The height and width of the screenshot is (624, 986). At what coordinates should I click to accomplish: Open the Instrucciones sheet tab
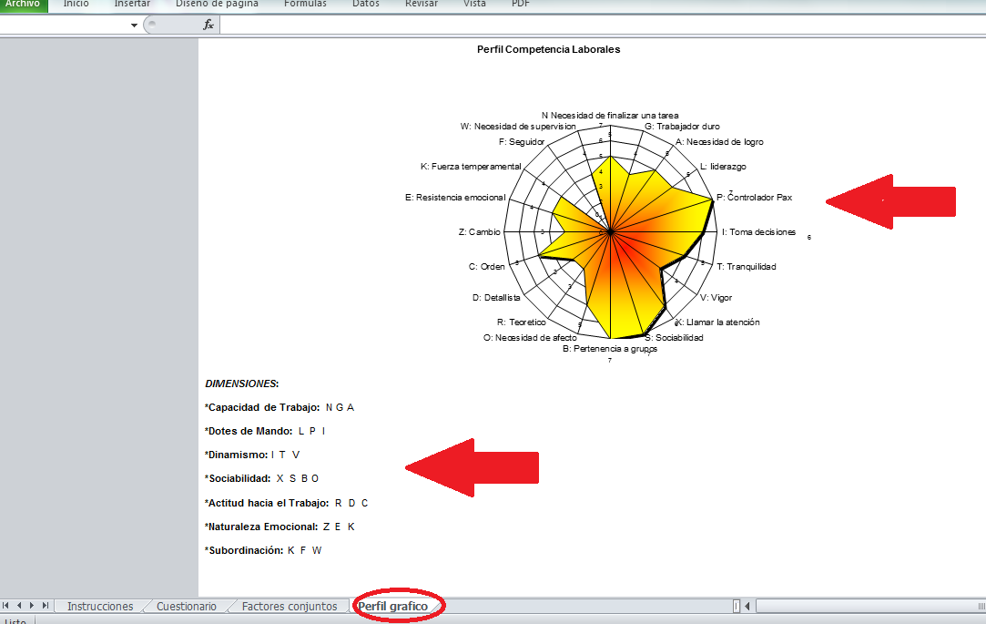coord(99,606)
